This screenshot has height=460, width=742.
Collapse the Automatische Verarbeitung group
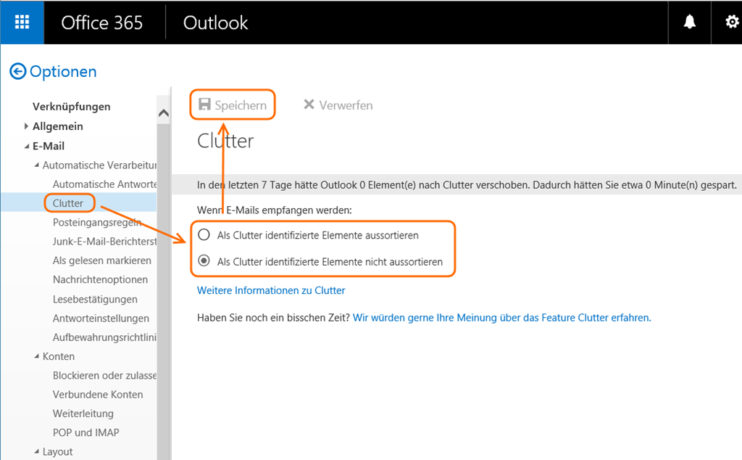(36, 166)
